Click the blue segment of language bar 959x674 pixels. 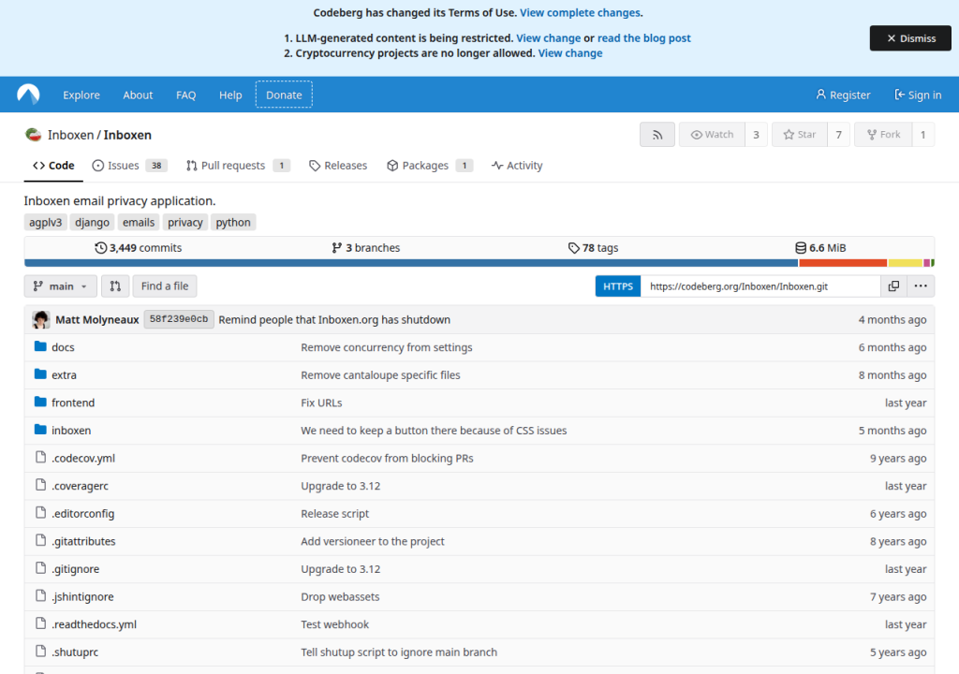(411, 263)
